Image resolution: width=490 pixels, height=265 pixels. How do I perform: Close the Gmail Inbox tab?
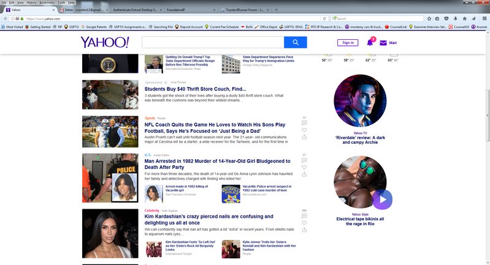tap(107, 10)
